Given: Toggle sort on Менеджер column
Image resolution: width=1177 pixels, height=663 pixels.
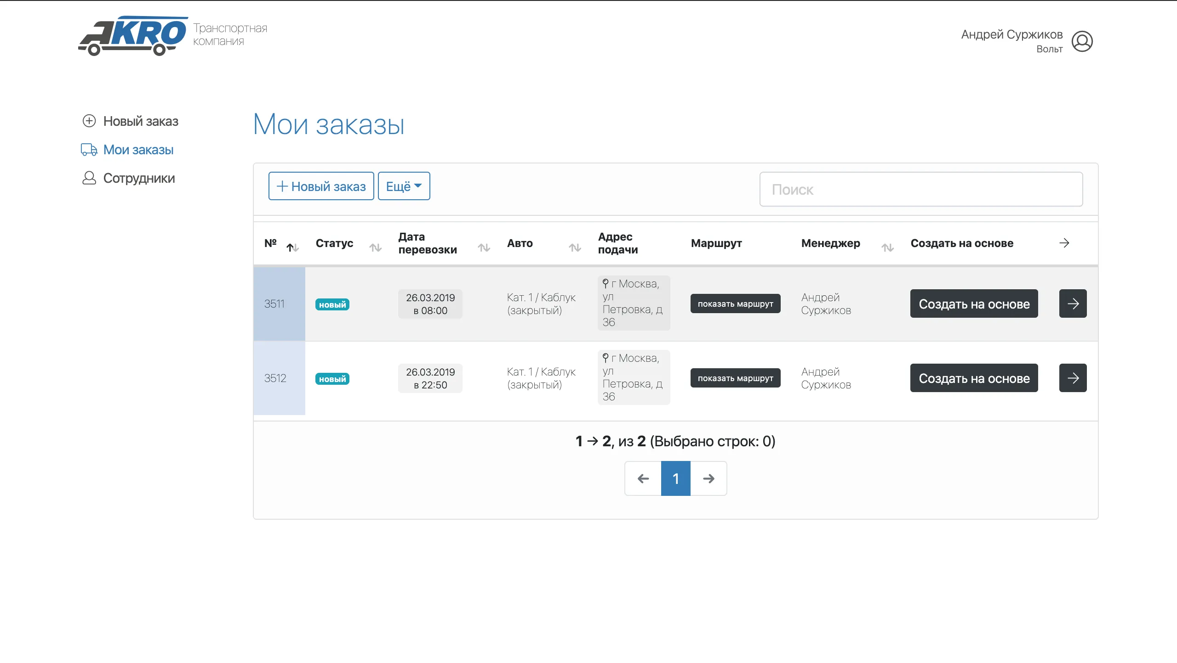Looking at the screenshot, I should 887,247.
